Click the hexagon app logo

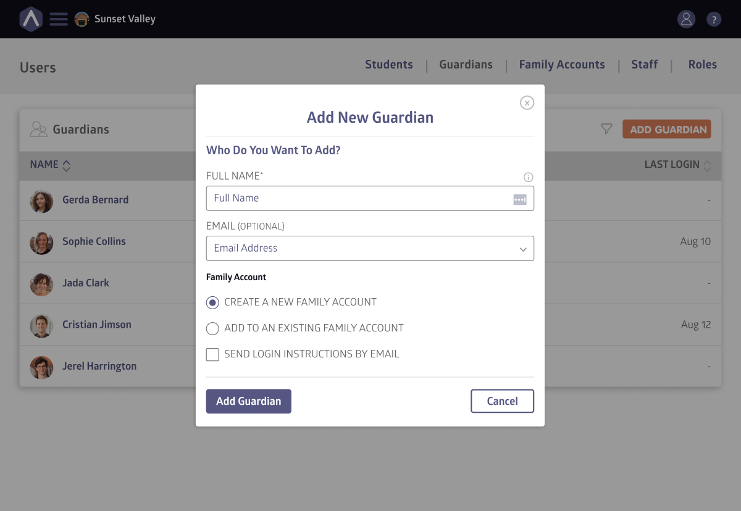click(30, 19)
